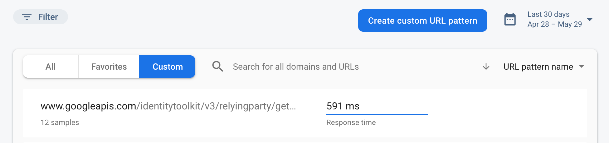
Task: Select the Custom tab
Action: [x=168, y=67]
